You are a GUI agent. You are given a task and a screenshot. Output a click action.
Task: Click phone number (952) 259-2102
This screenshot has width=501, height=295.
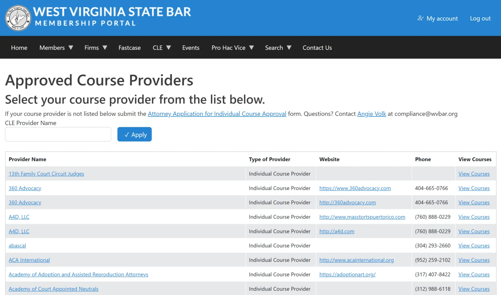click(433, 260)
